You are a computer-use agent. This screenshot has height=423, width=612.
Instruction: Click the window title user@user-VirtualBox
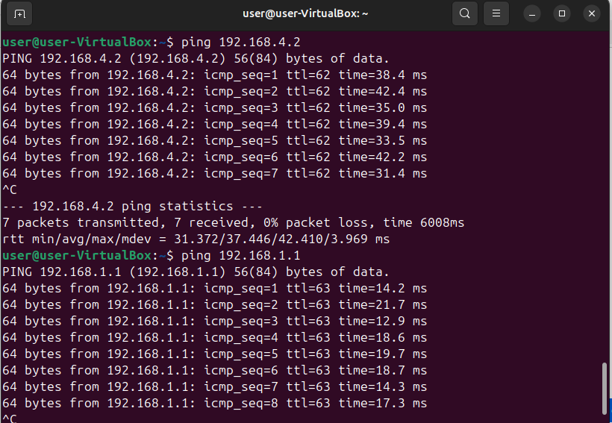305,13
